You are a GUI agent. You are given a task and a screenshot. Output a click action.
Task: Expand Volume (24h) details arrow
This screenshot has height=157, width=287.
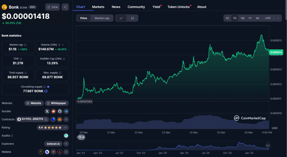(x=63, y=45)
